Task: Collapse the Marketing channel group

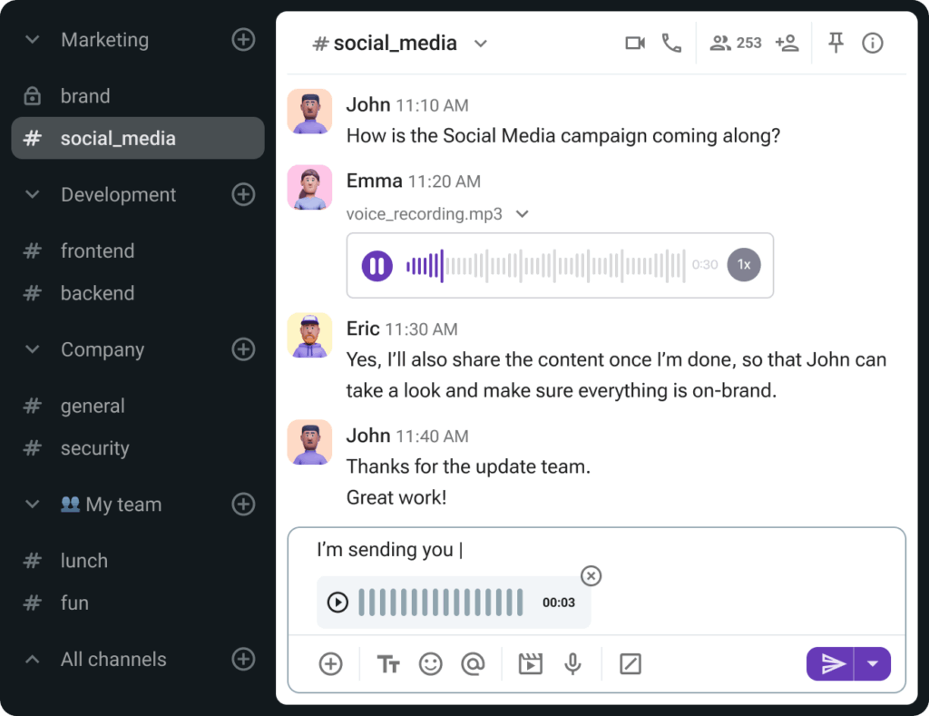Action: pos(33,40)
